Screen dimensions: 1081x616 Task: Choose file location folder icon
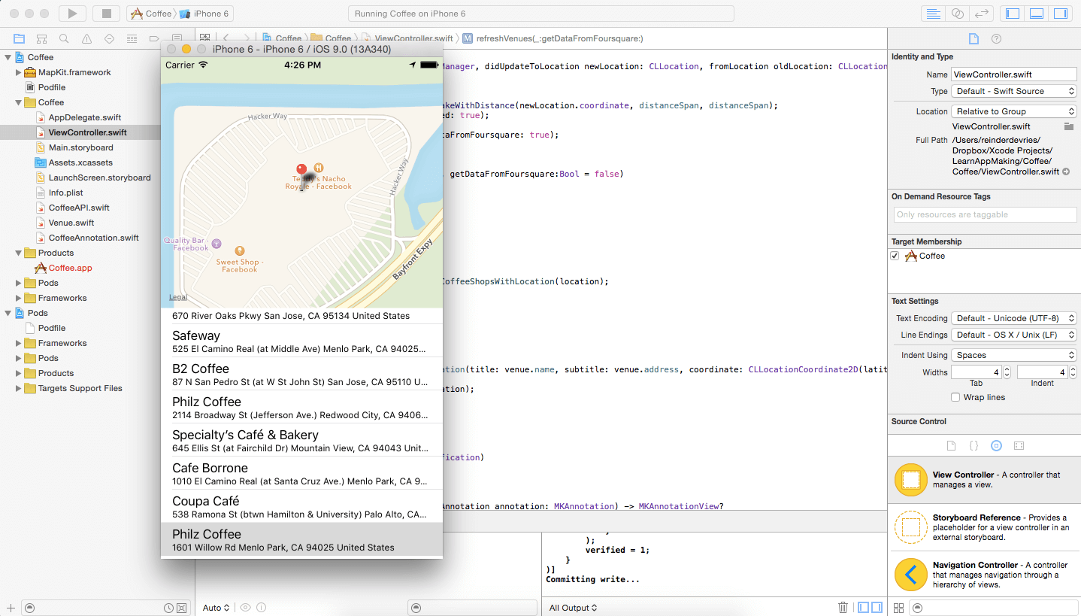pos(1068,127)
